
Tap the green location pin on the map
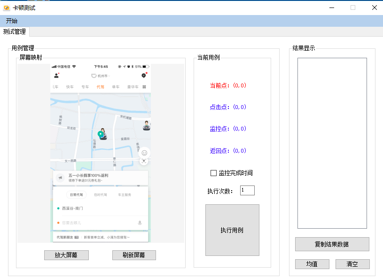[101, 134]
